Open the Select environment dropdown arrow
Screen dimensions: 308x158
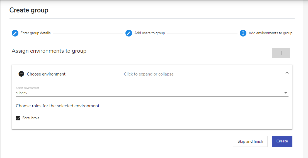[286, 93]
